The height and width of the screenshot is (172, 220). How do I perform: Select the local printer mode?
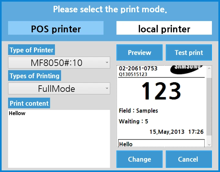coord(164,28)
